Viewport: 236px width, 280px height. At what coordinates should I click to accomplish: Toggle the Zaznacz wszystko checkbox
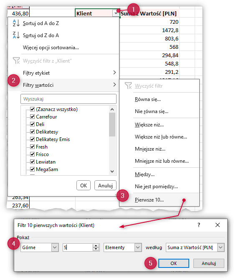(x=32, y=109)
